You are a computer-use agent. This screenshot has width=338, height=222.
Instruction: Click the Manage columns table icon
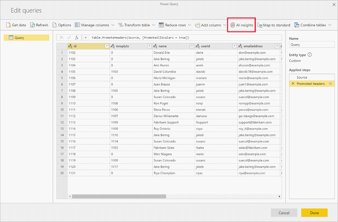(77, 25)
